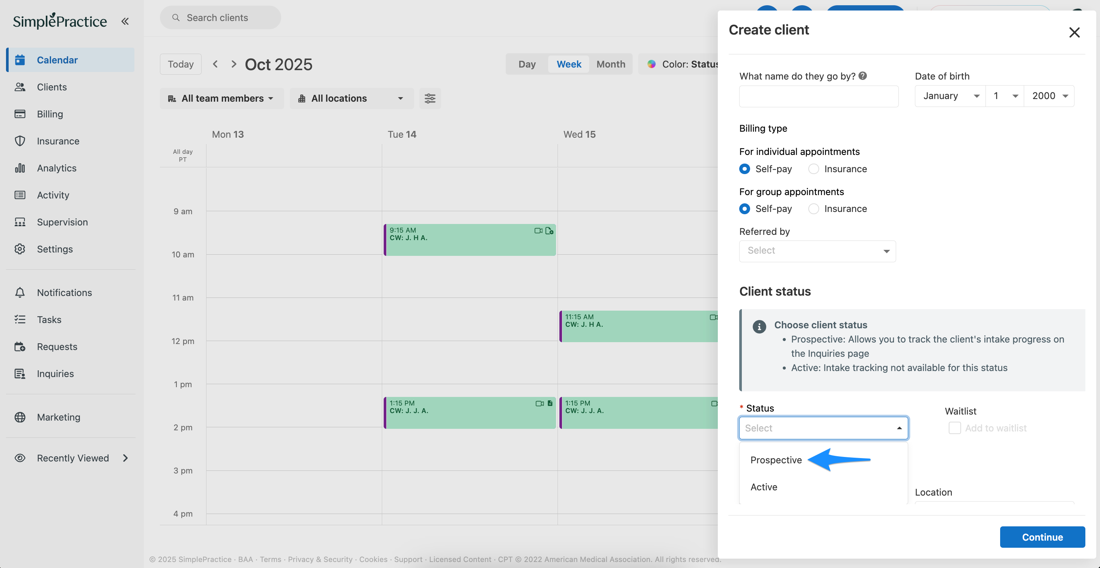Click the Today button
Image resolution: width=1100 pixels, height=568 pixels.
click(181, 64)
